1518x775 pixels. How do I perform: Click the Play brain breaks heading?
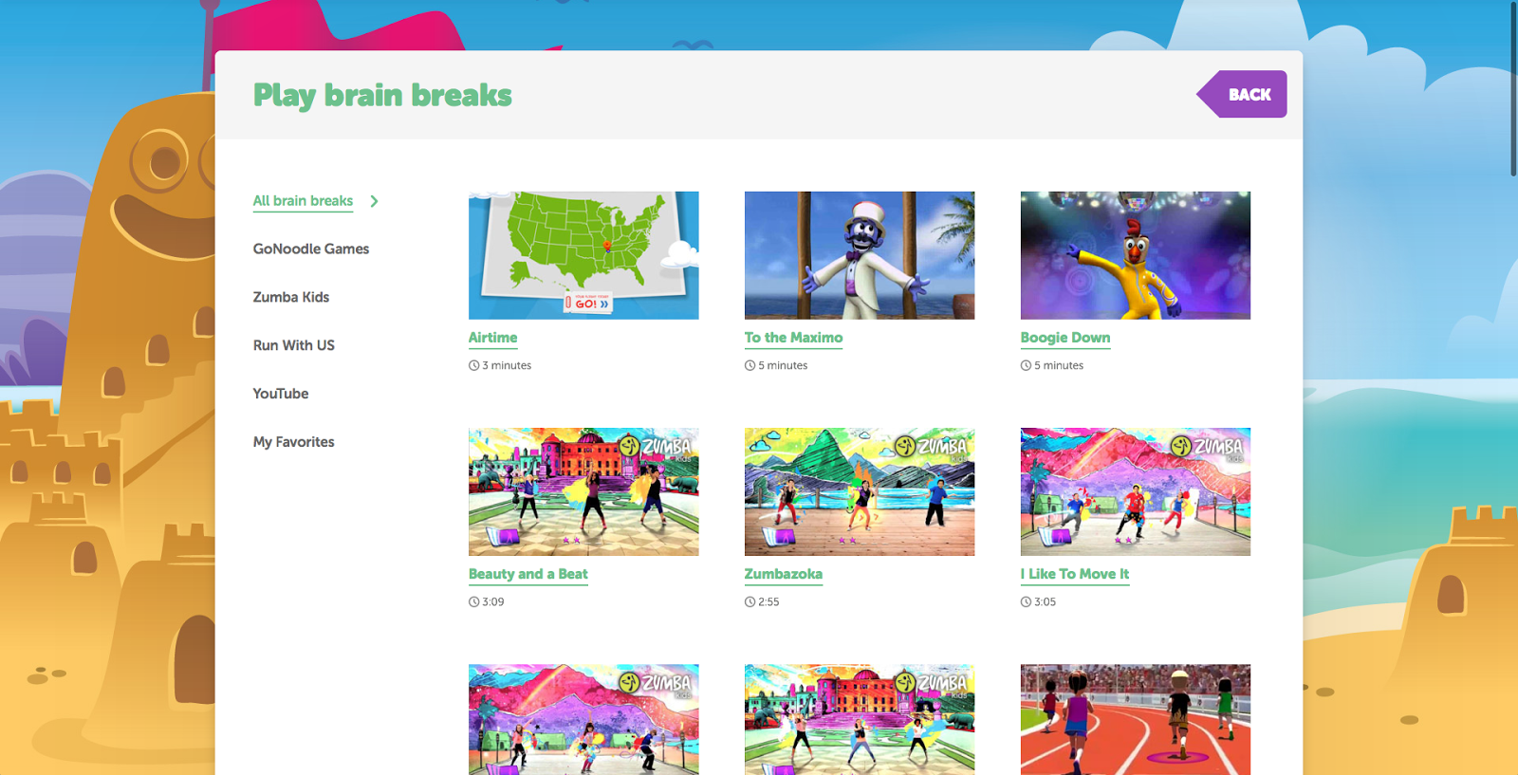coord(382,95)
